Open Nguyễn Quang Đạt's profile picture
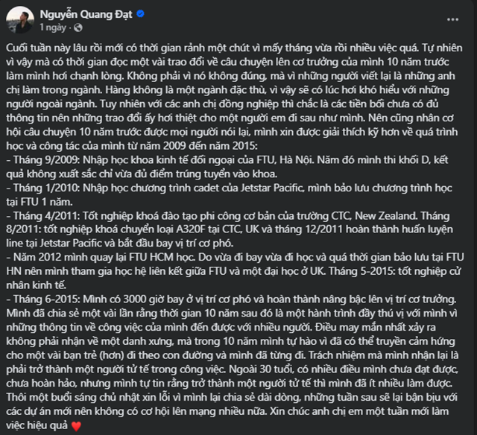This screenshot has height=435, width=477. coord(20,20)
